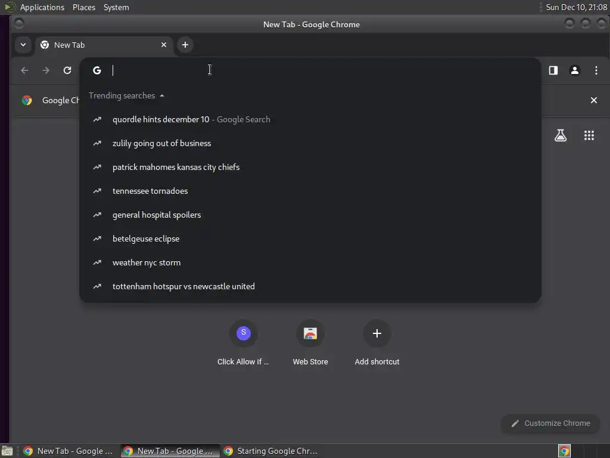Reload the page with the refresh icon
Image resolution: width=610 pixels, height=458 pixels.
click(67, 70)
